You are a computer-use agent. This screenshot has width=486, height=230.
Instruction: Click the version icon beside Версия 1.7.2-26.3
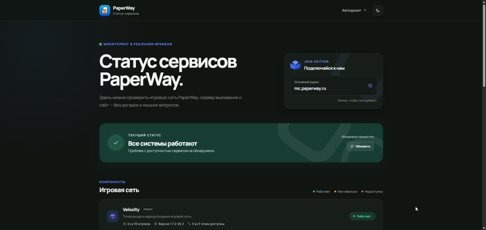[x=155, y=224]
